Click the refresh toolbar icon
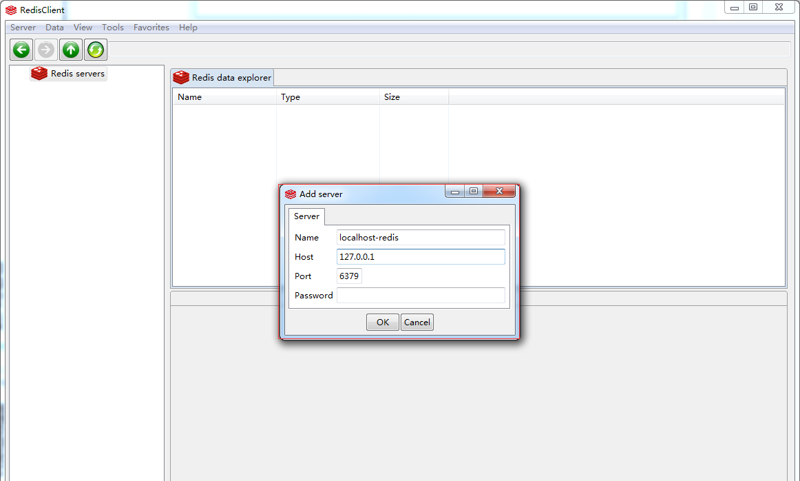The width and height of the screenshot is (800, 481). pyautogui.click(x=95, y=49)
